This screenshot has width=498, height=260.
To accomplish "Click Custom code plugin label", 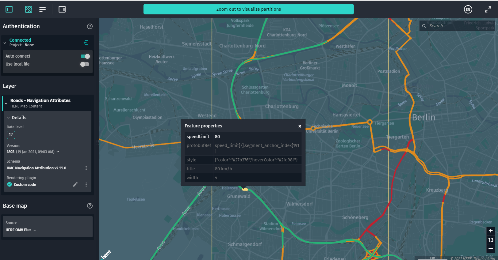I will (25, 184).
